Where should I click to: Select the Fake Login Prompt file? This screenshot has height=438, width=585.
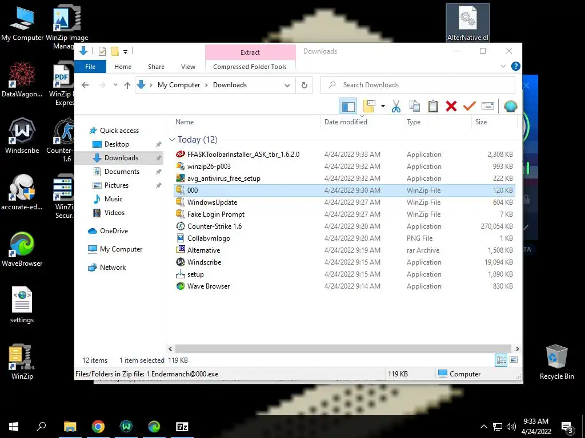pyautogui.click(x=344, y=214)
